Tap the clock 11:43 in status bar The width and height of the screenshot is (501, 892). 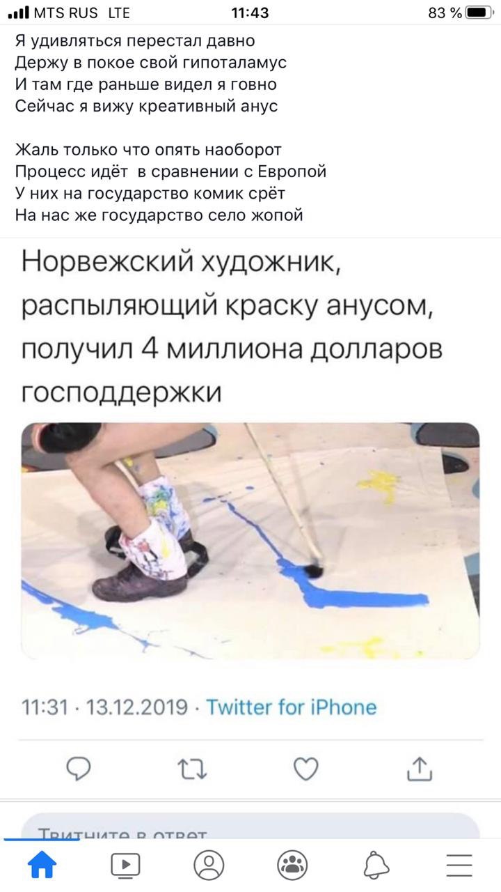click(x=249, y=13)
